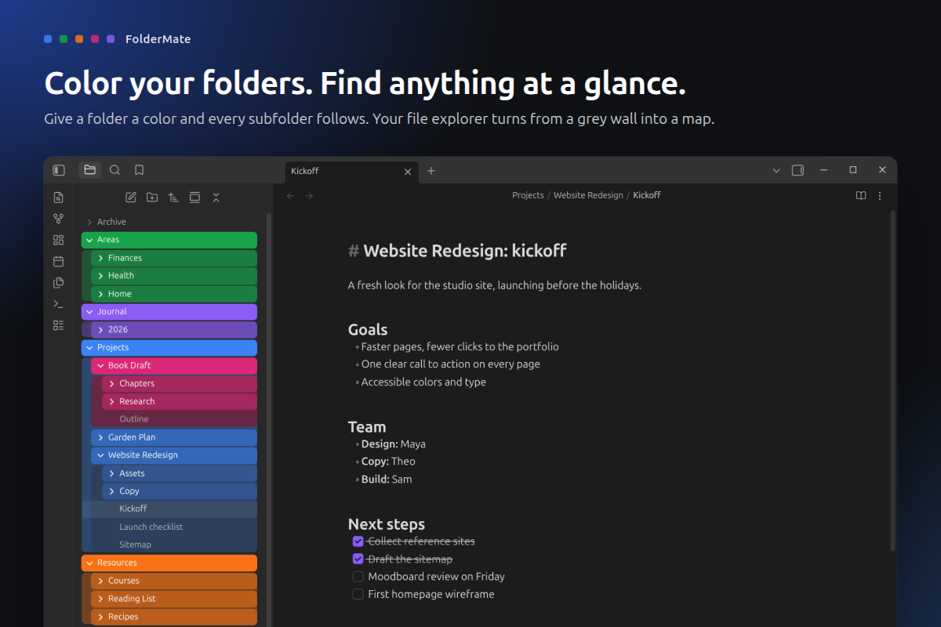941x627 pixels.
Task: Expand the Home subfolder
Action: point(174,294)
